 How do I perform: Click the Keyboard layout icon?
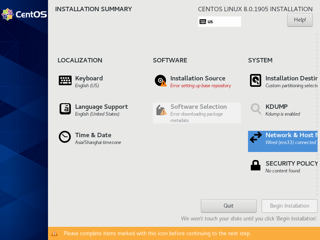[65, 80]
